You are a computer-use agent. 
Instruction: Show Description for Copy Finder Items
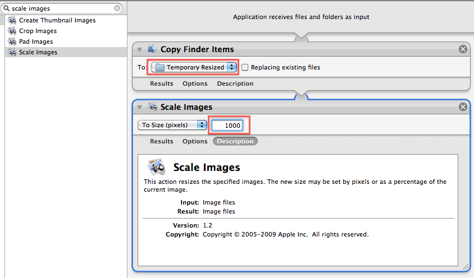tap(235, 84)
